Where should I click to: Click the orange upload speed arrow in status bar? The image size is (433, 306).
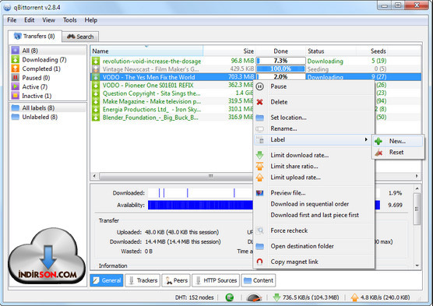coord(354,297)
